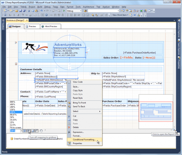Expand the New Project dropdown arrow
Image resolution: width=182 pixels, height=155 pixels.
coord(8,11)
